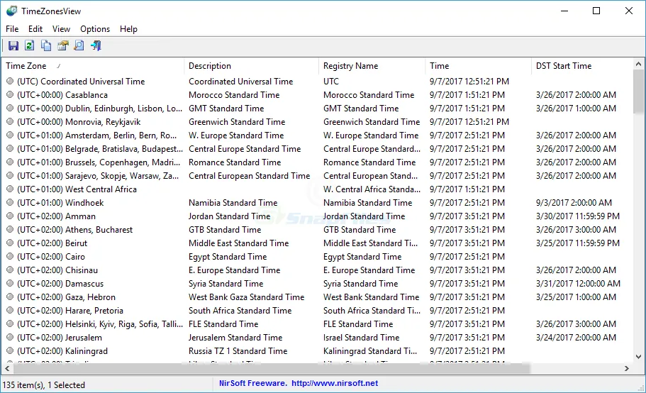Image resolution: width=646 pixels, height=393 pixels.
Task: Select the Belgrade, Bratislava, Budapest row
Action: (317, 149)
